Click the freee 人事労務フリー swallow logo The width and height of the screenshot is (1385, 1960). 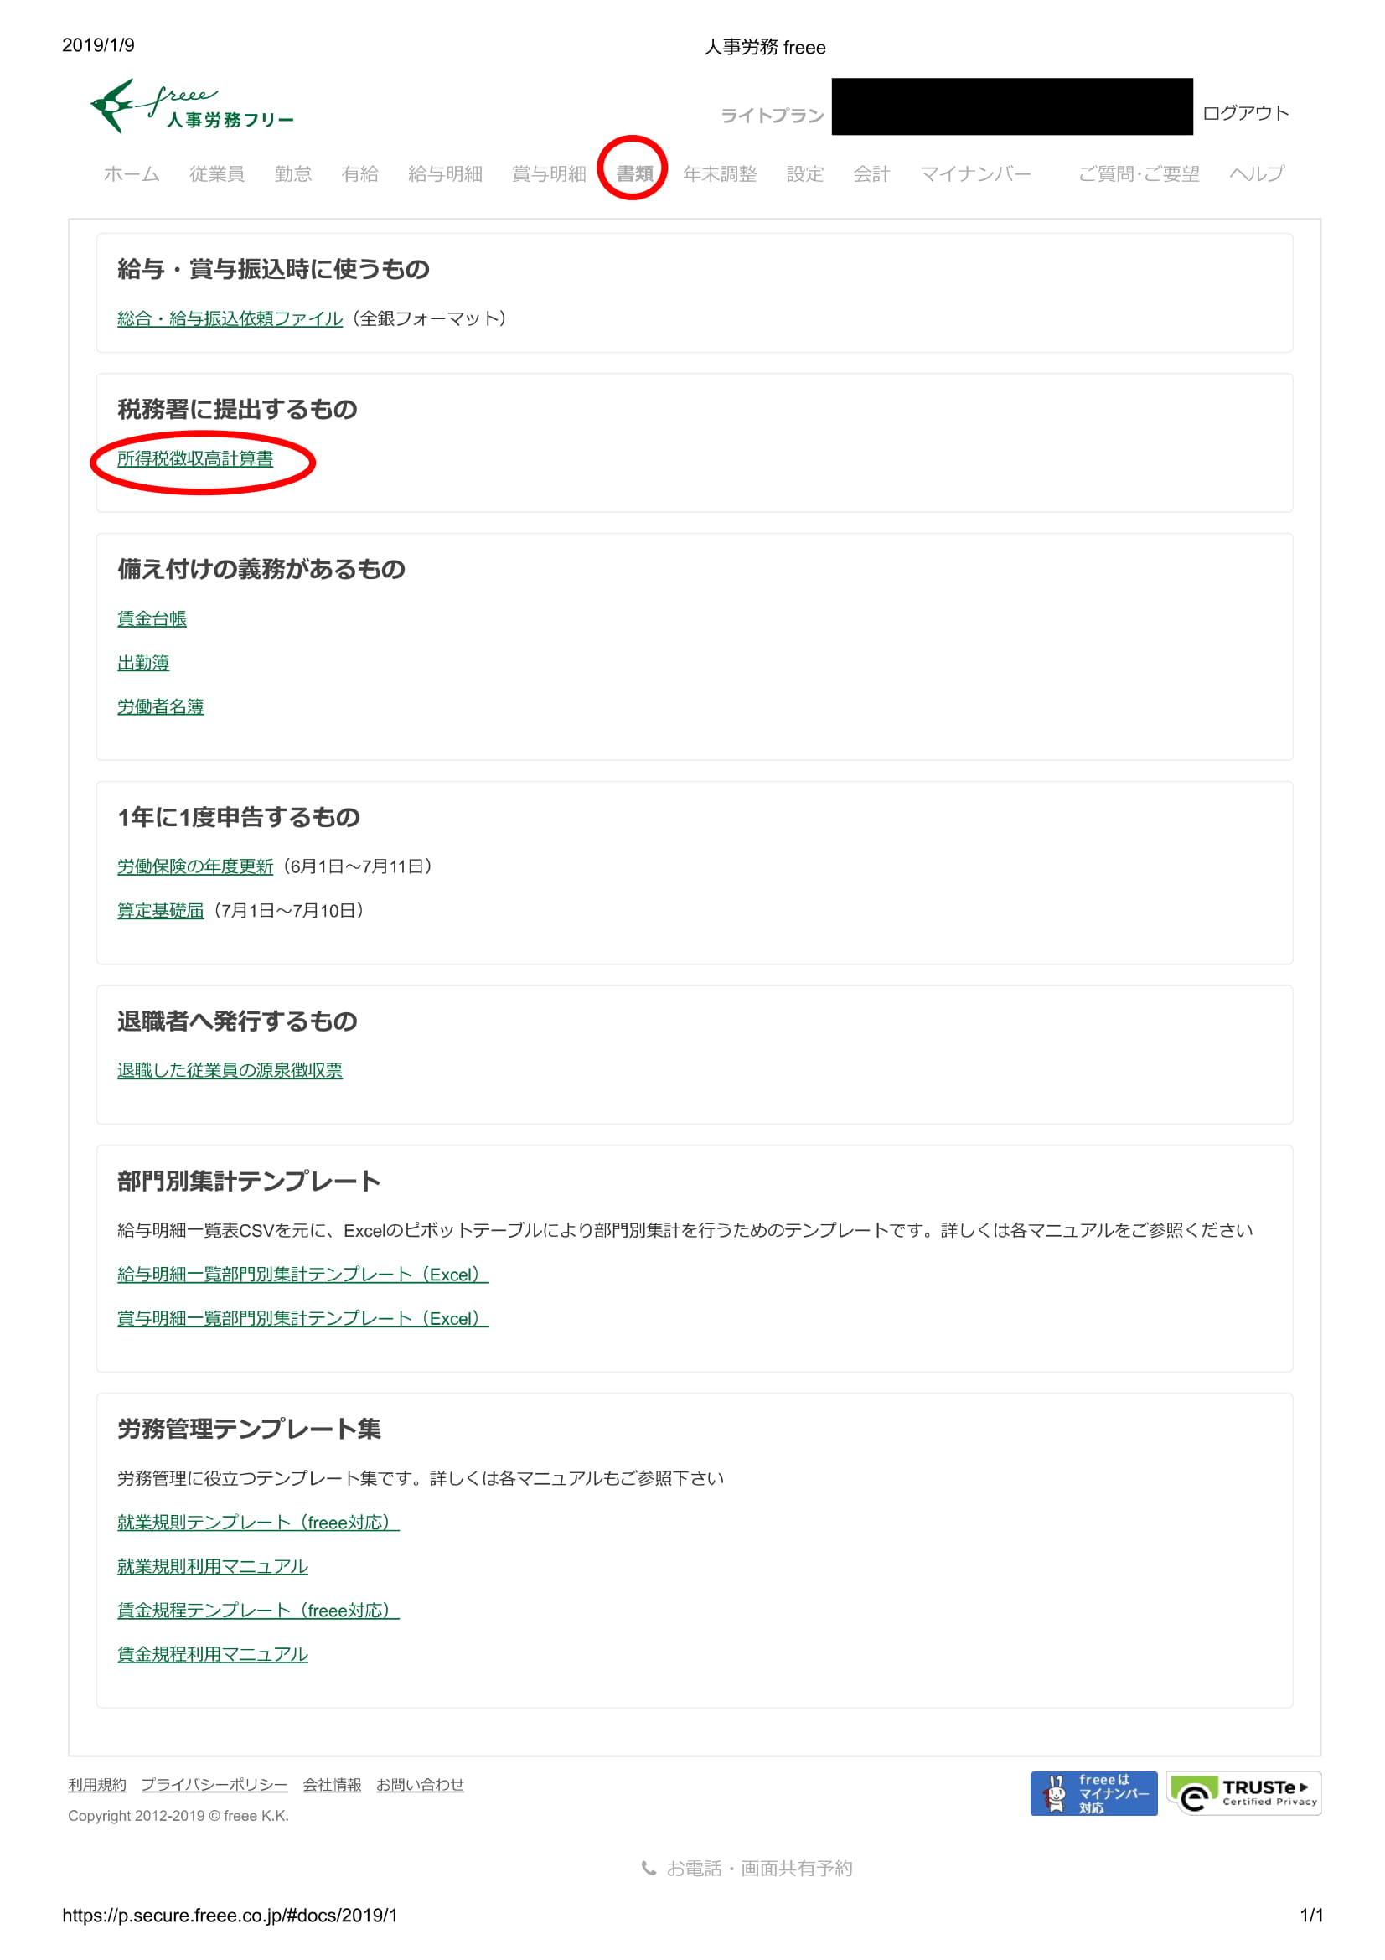coord(193,106)
